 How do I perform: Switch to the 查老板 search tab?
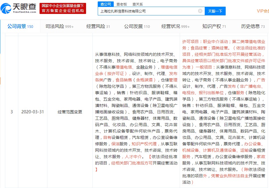[x=122, y=4]
